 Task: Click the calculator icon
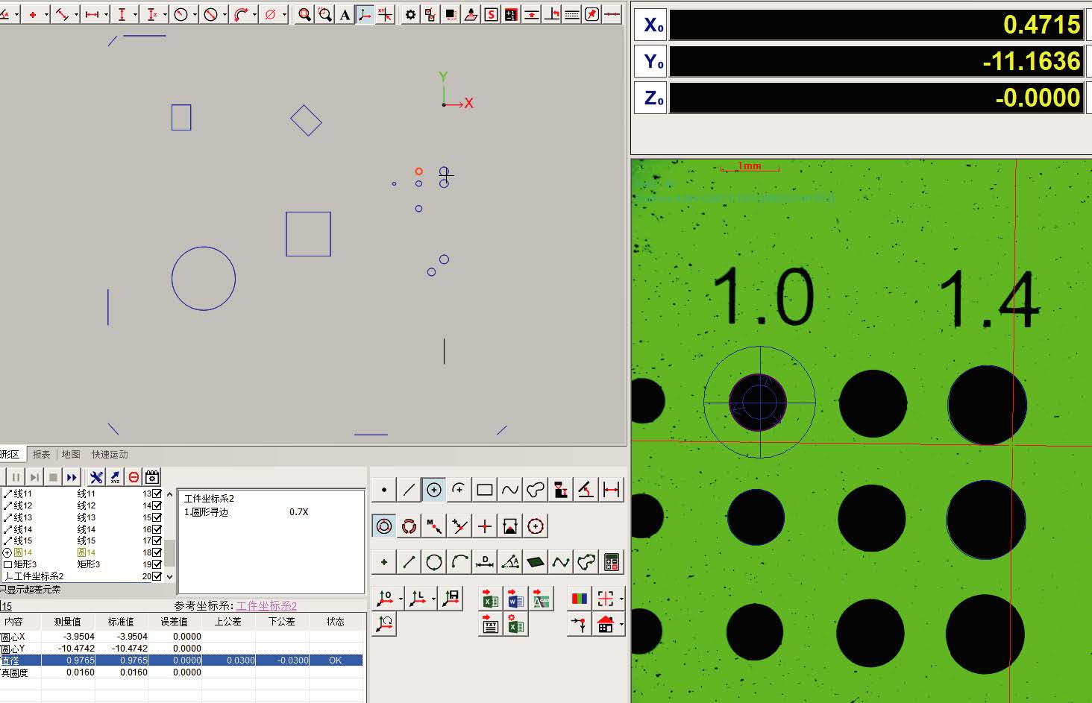[x=612, y=562]
